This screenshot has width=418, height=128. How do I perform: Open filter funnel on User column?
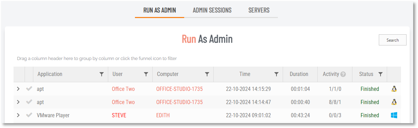pos(146,74)
